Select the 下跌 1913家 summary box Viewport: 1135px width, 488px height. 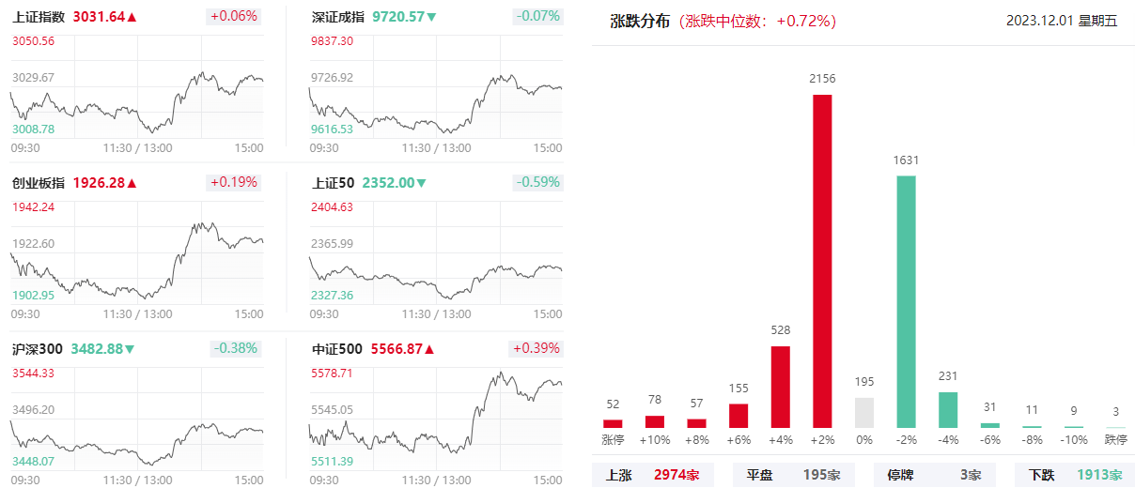[x=1075, y=475]
